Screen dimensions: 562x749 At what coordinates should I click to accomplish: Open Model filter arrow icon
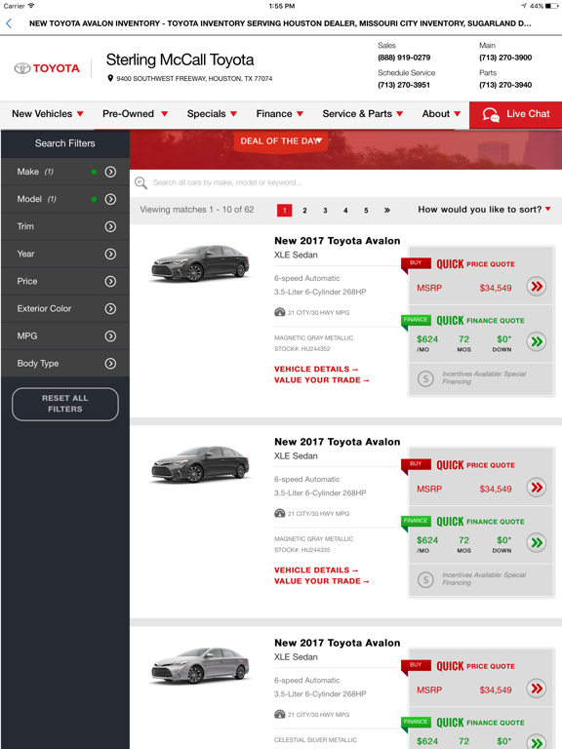coord(110,199)
